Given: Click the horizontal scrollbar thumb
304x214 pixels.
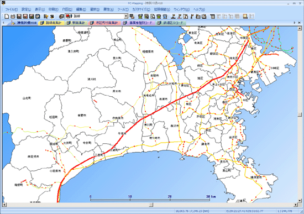Looking at the screenshot, I should pos(151,205).
